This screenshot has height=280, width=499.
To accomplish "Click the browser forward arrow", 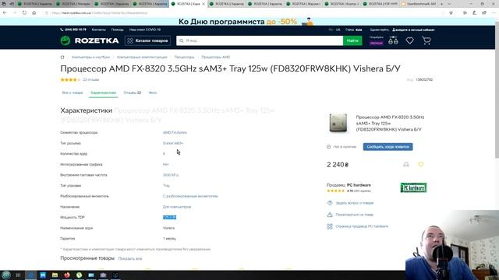I will tap(15, 12).
